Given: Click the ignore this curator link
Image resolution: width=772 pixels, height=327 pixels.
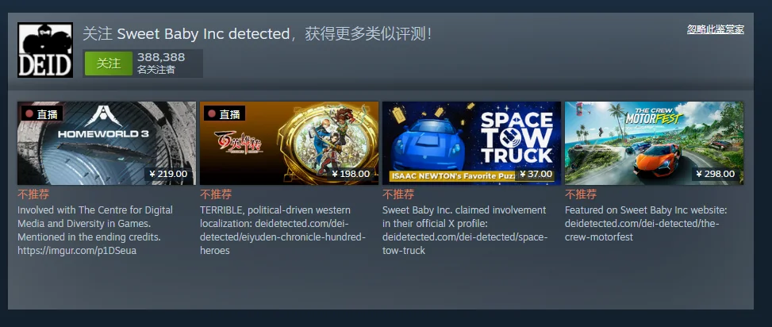Looking at the screenshot, I should point(716,29).
